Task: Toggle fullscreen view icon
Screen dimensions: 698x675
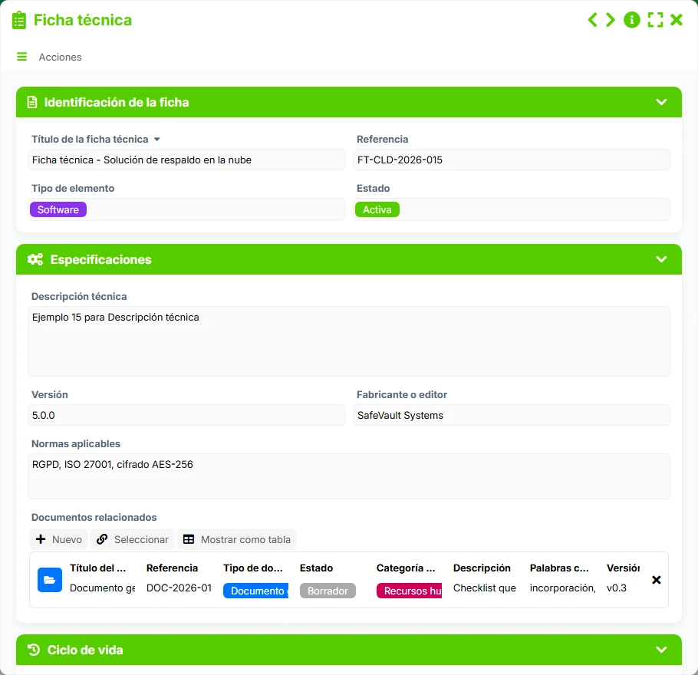Action: (x=655, y=20)
